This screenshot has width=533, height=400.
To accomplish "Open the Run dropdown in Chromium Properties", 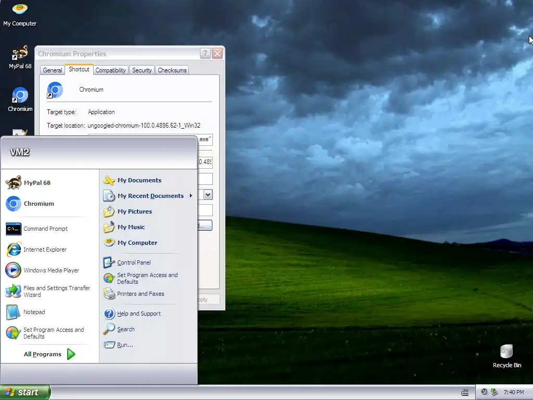I will [x=208, y=195].
